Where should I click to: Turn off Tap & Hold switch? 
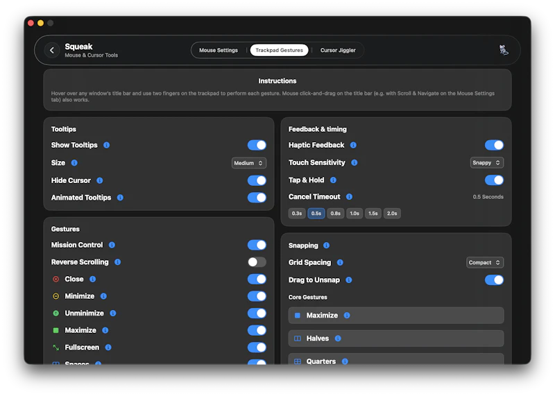494,180
